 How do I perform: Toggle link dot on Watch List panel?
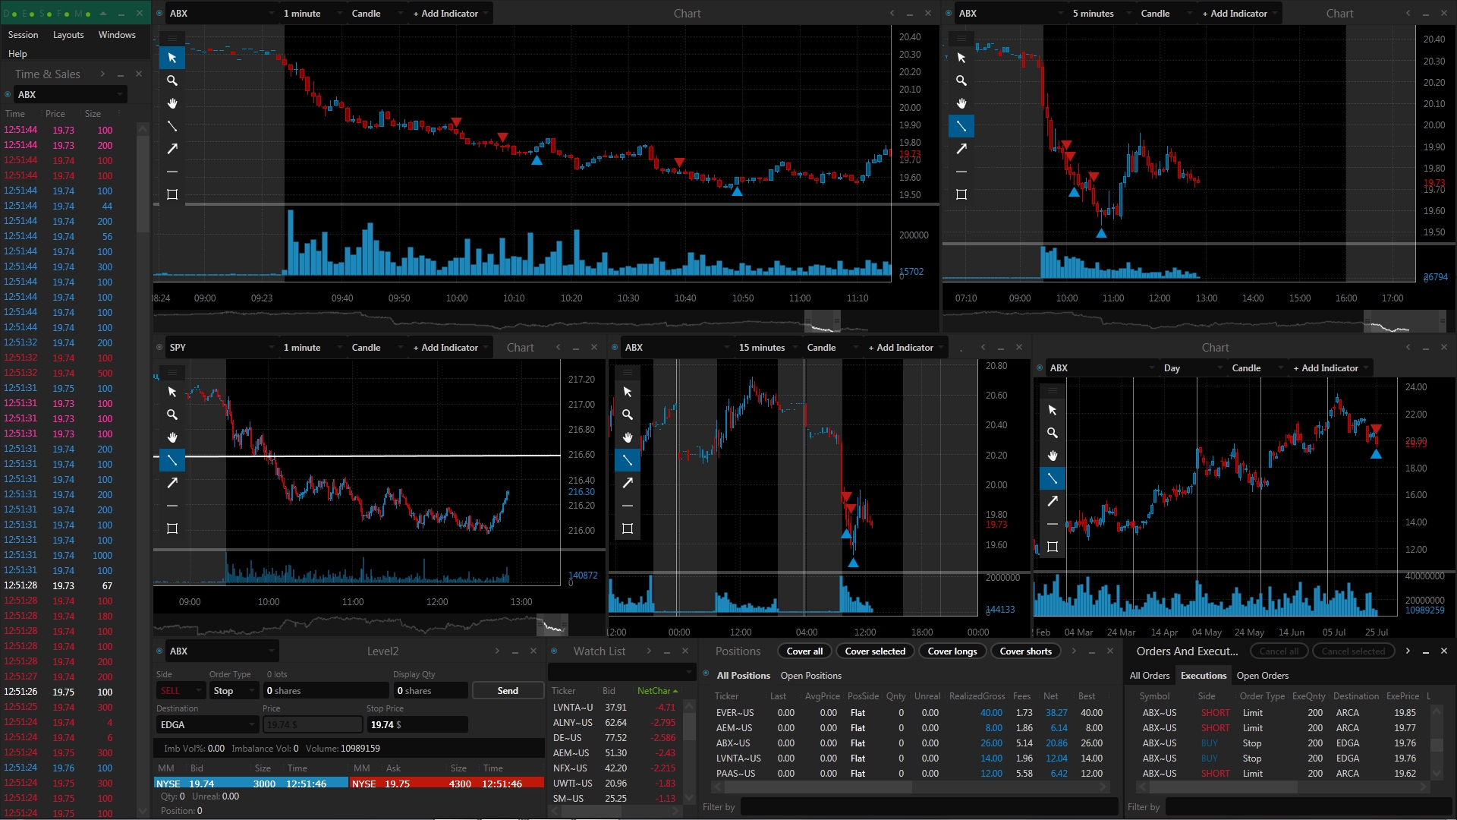[554, 651]
